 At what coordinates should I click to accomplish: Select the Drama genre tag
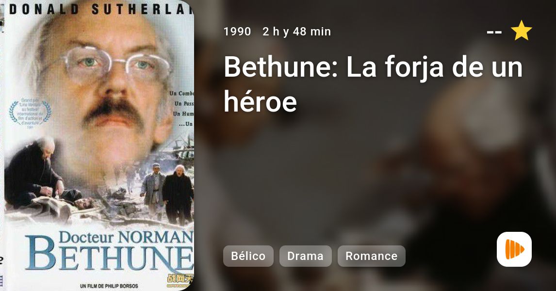tap(305, 256)
